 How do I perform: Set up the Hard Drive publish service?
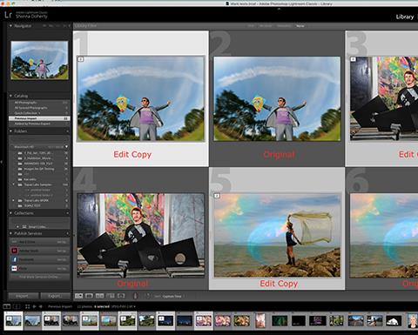click(x=61, y=242)
